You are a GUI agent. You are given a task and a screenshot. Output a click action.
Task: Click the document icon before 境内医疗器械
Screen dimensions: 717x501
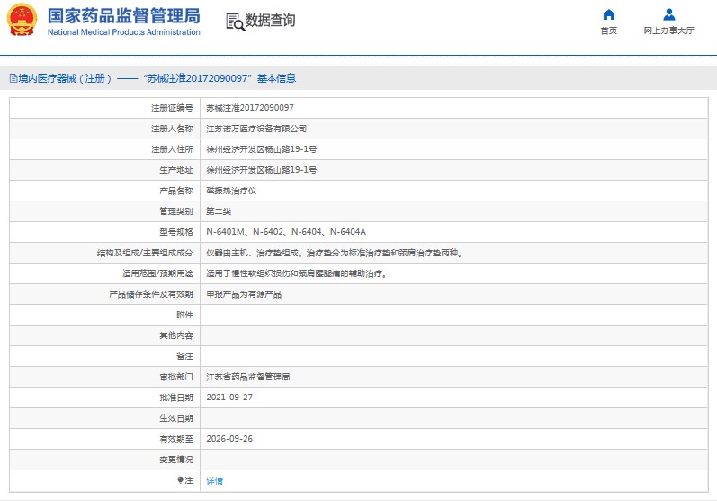click(x=13, y=78)
